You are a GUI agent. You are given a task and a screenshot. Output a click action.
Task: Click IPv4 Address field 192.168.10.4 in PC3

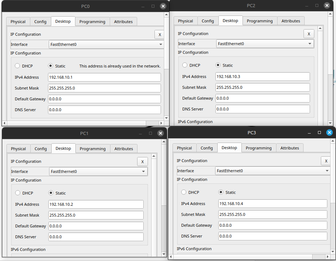coord(273,204)
